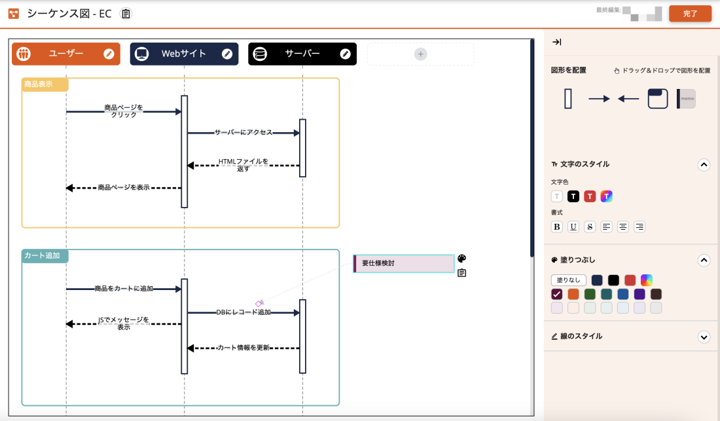Image resolution: width=720 pixels, height=421 pixels.
Task: Click the 塗りなし no-fill button
Action: (568, 280)
